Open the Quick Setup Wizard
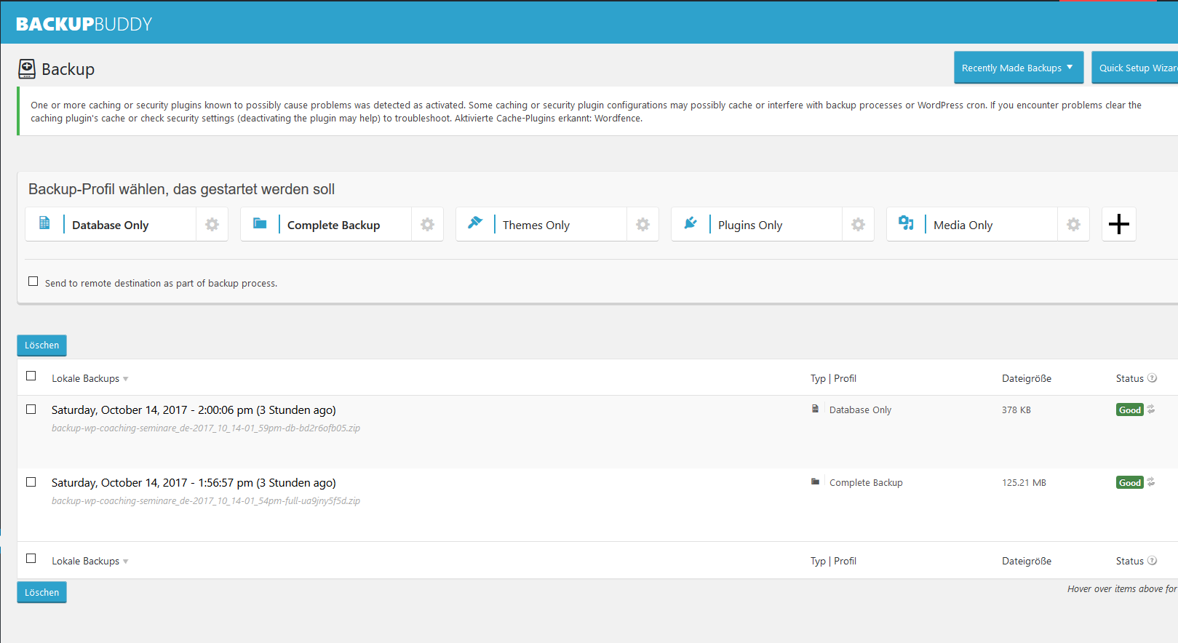1178x643 pixels. pyautogui.click(x=1135, y=68)
